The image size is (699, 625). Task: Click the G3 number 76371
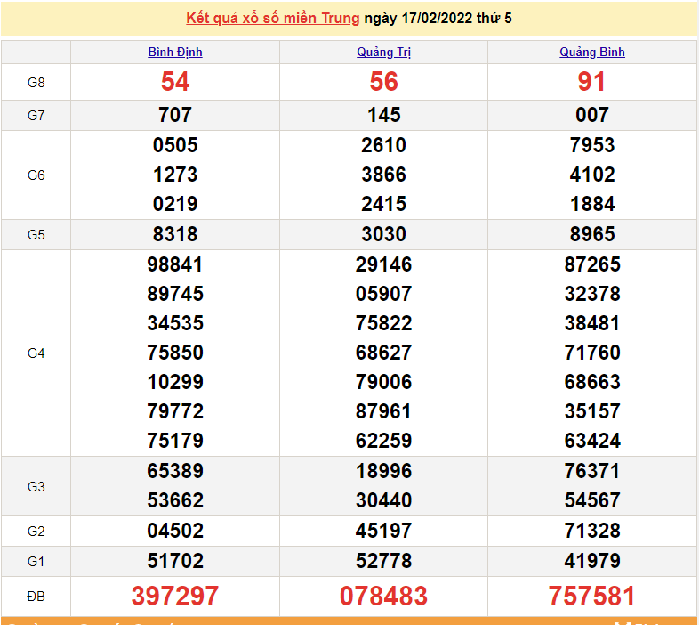click(592, 471)
